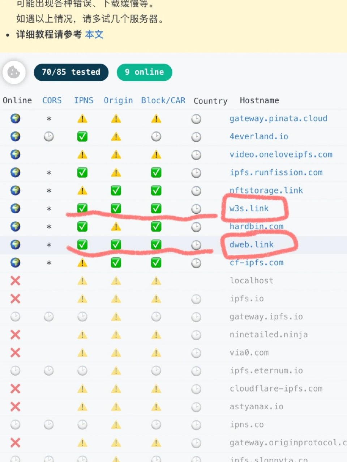Open cf-ipfs.com gateway link
The image size is (347, 462).
pyautogui.click(x=256, y=262)
